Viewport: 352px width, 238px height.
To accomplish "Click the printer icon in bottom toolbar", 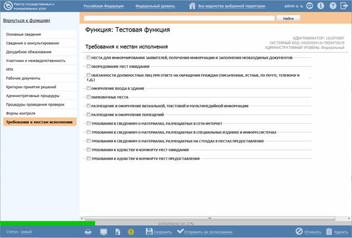I will [88, 232].
